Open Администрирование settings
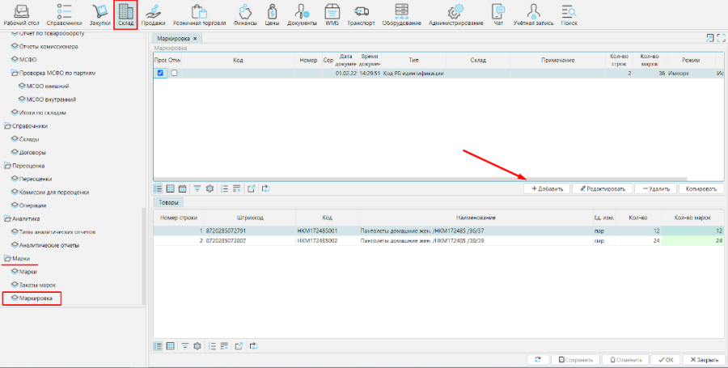Viewport: 728px width, 368px height. [455, 15]
